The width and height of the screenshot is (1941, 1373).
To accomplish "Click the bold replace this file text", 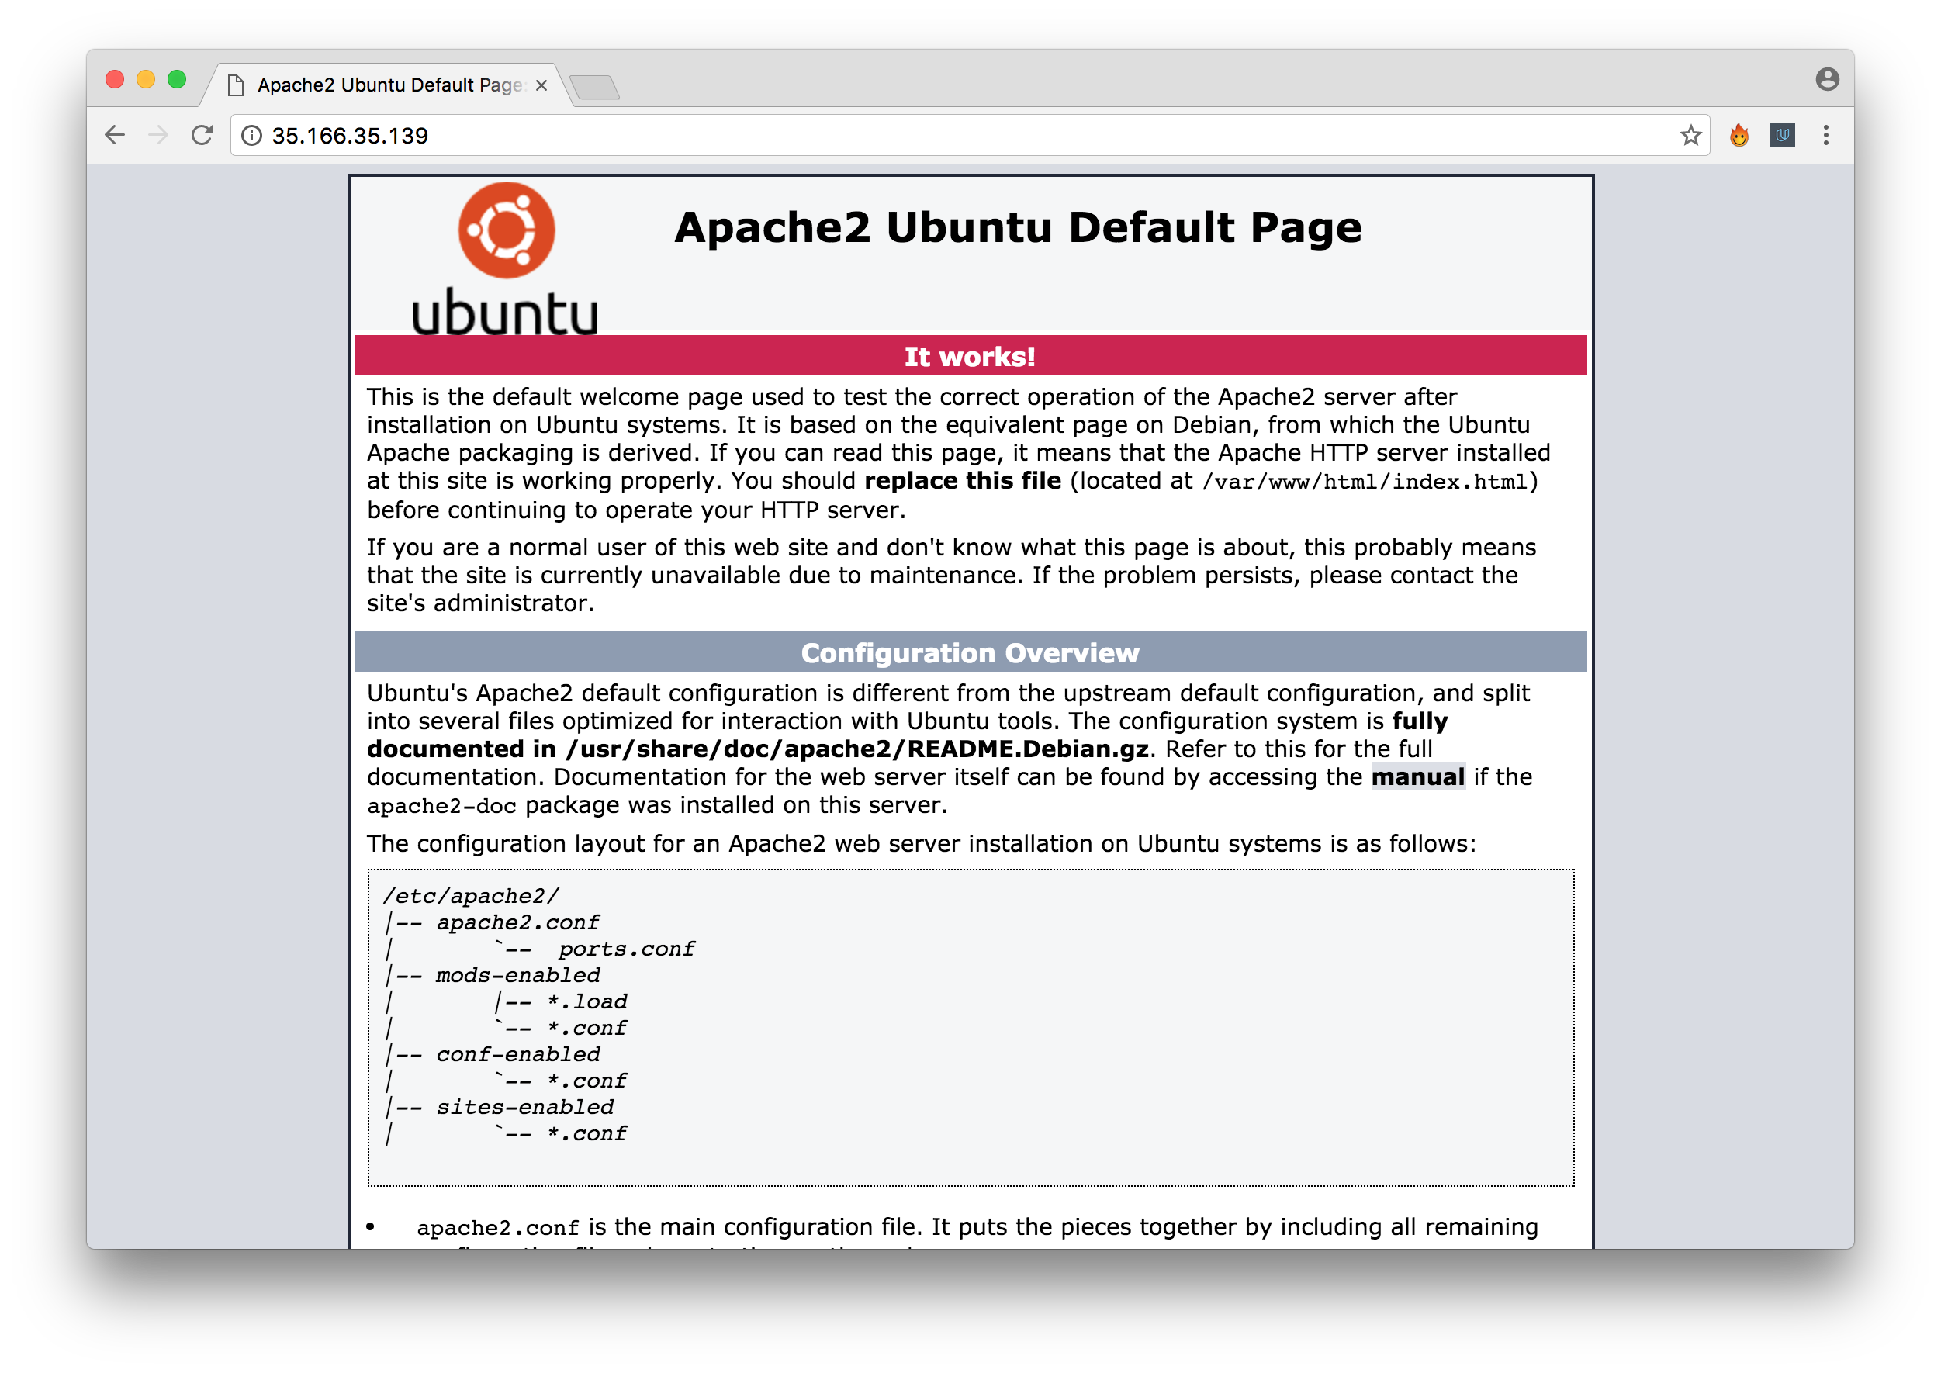I will pyautogui.click(x=962, y=481).
